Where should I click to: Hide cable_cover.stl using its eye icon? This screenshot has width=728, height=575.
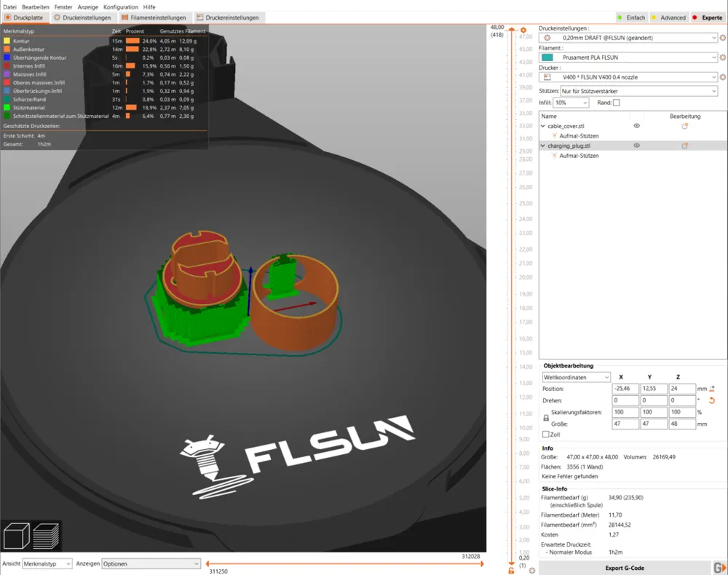[x=636, y=126]
